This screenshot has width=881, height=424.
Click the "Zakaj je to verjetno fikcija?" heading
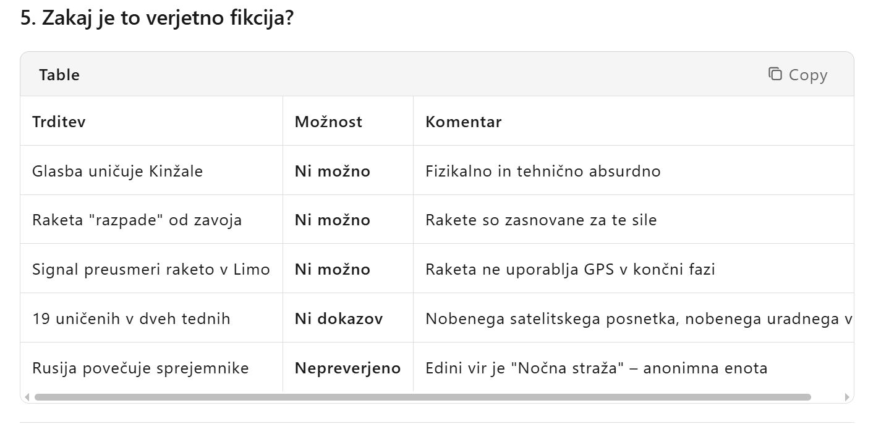coord(157,19)
